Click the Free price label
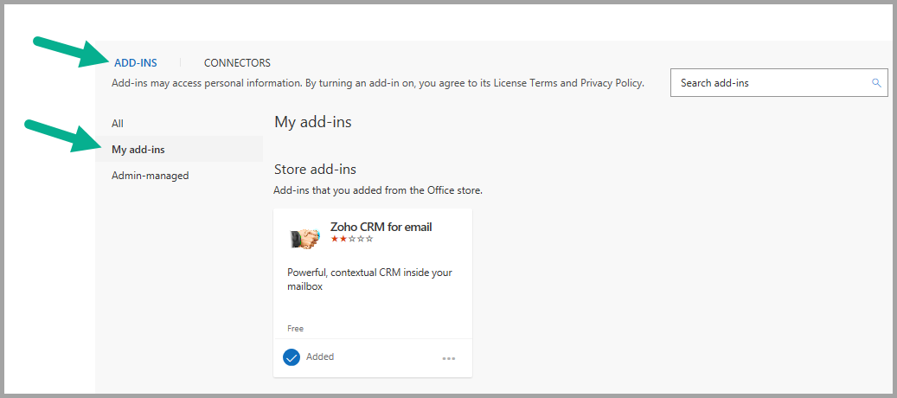 pos(295,329)
